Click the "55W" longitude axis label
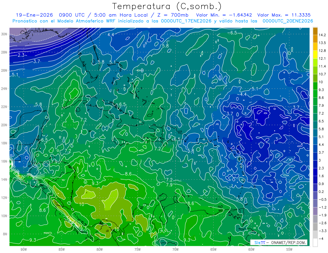 coord(289,249)
